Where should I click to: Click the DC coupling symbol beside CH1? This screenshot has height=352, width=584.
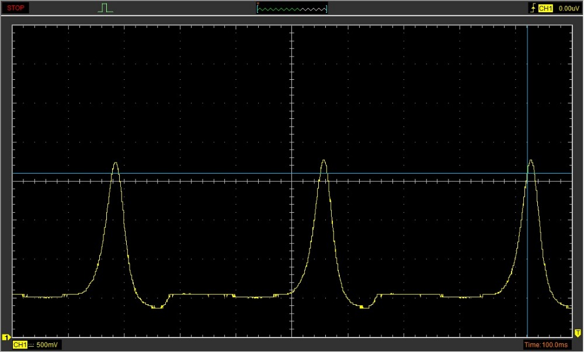[x=32, y=345]
